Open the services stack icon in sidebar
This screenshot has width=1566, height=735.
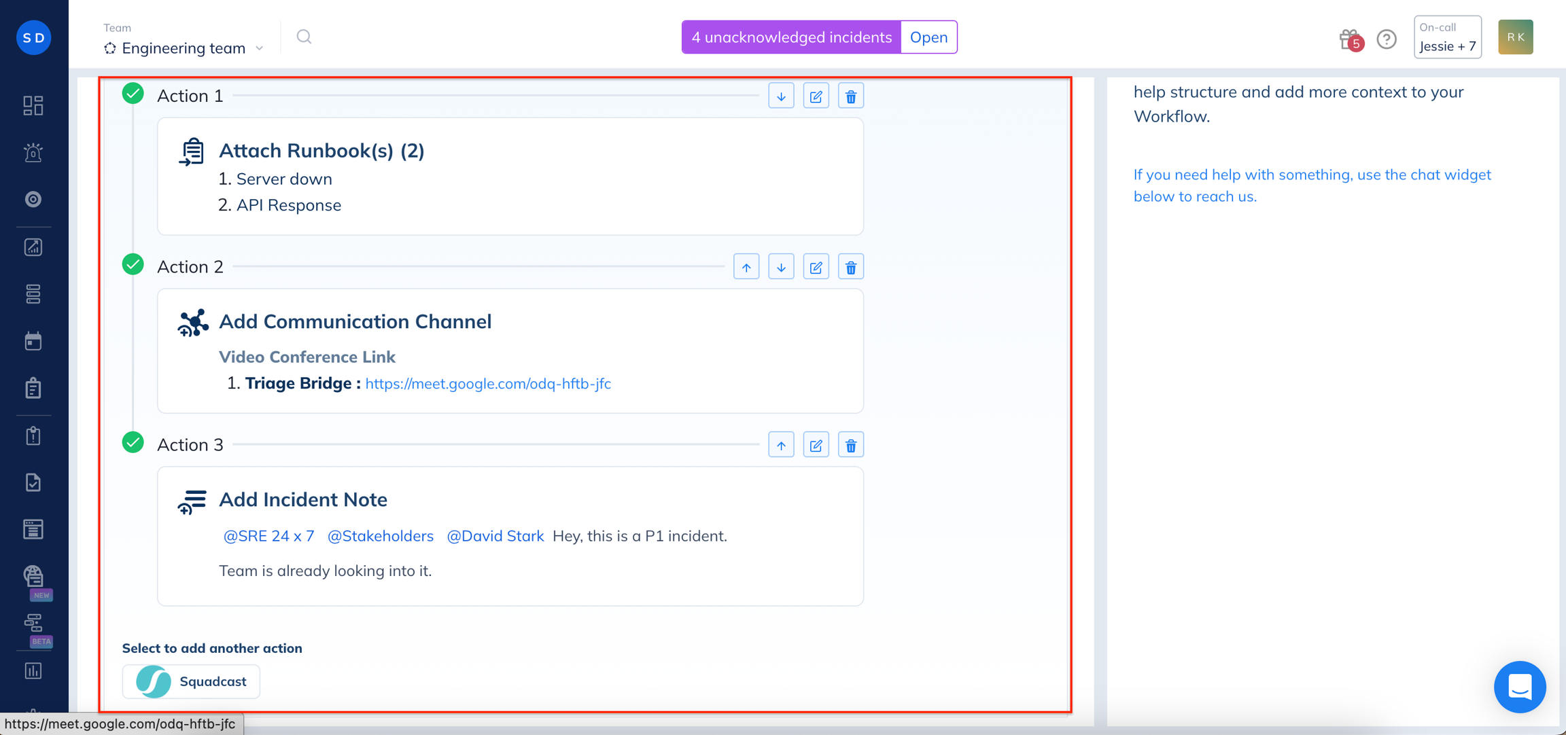(x=33, y=293)
